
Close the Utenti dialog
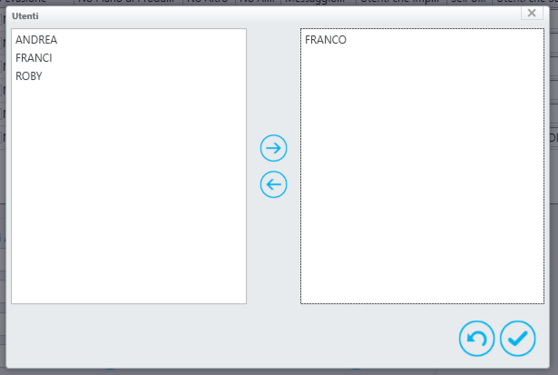pos(532,13)
